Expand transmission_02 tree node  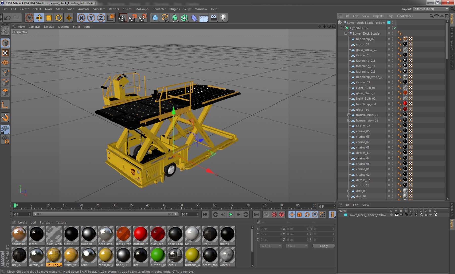[x=349, y=120]
